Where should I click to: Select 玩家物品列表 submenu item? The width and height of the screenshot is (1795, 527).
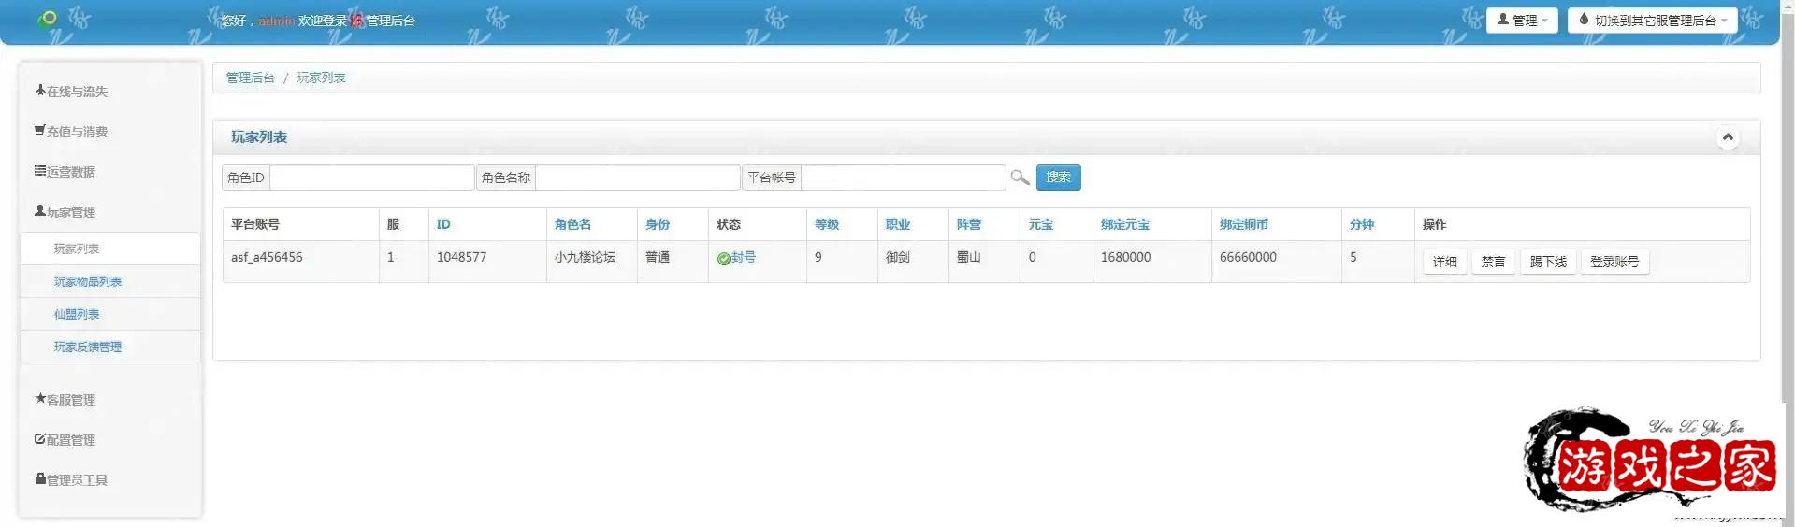point(88,281)
